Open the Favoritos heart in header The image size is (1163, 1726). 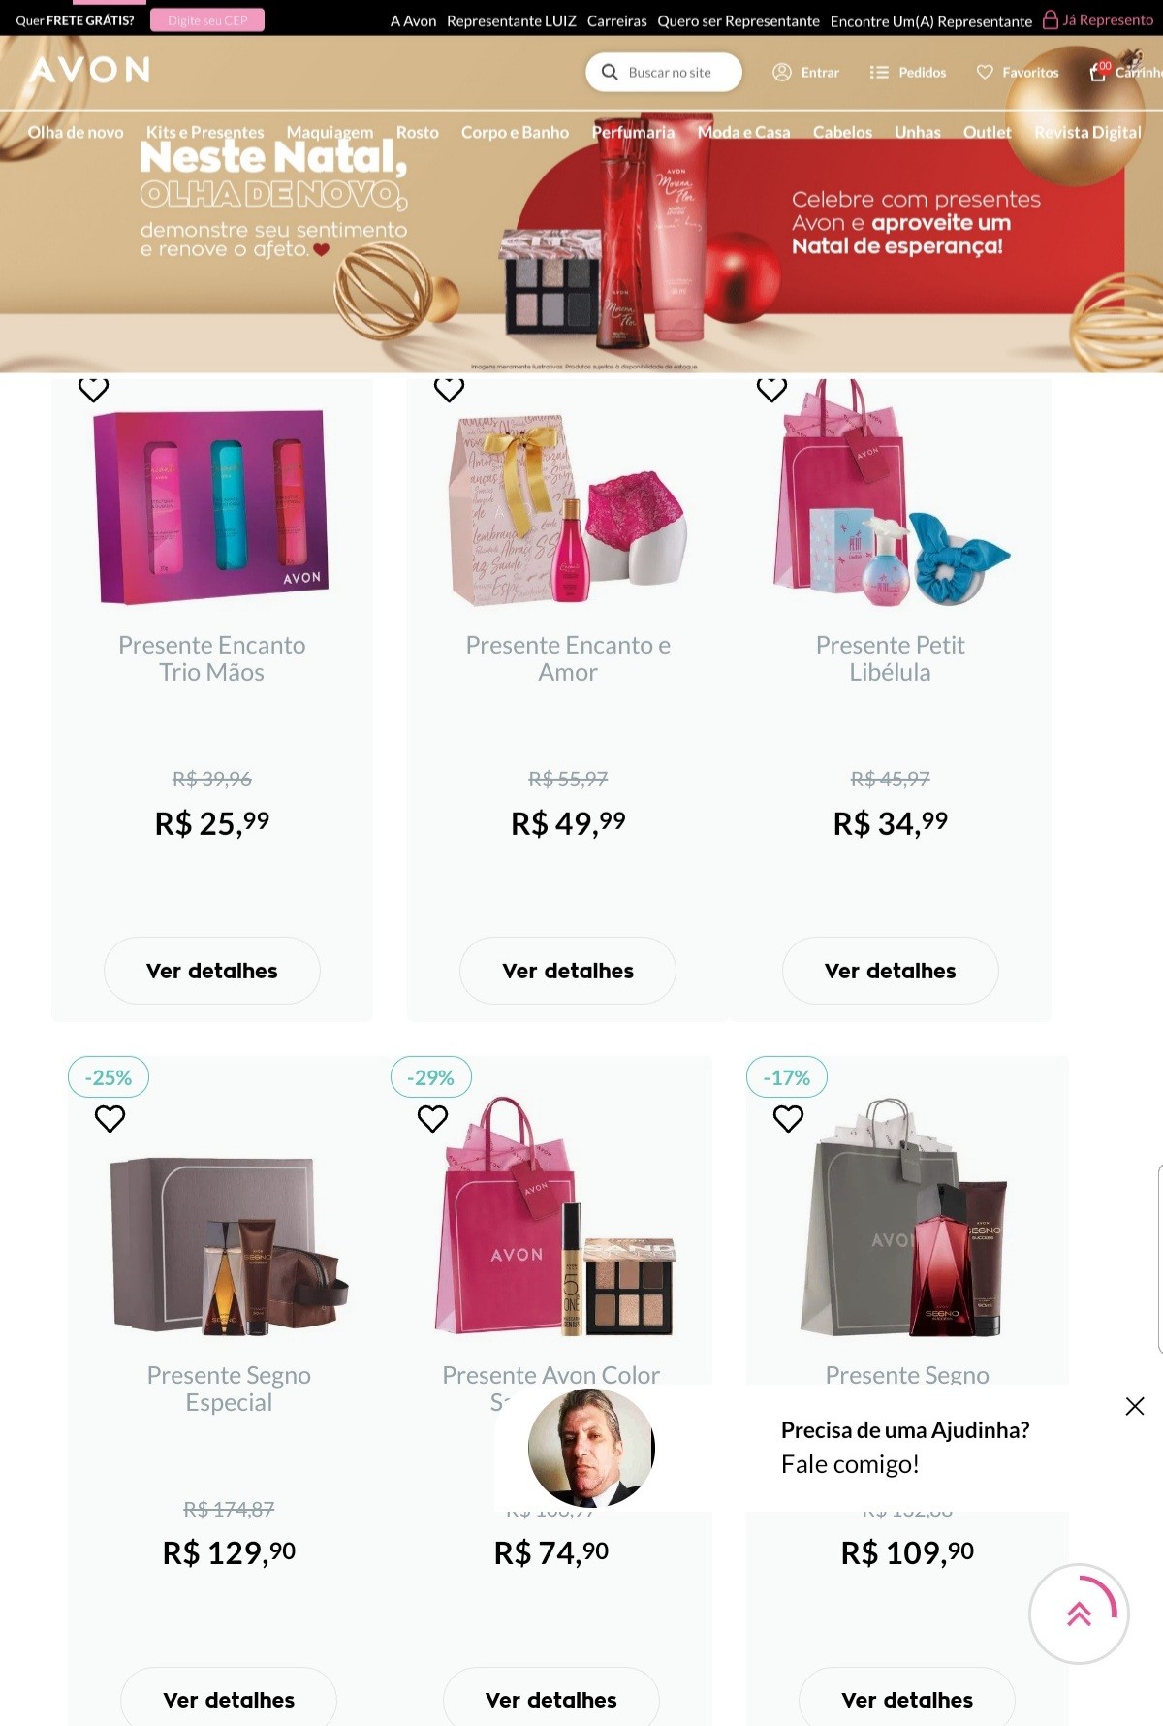985,72
